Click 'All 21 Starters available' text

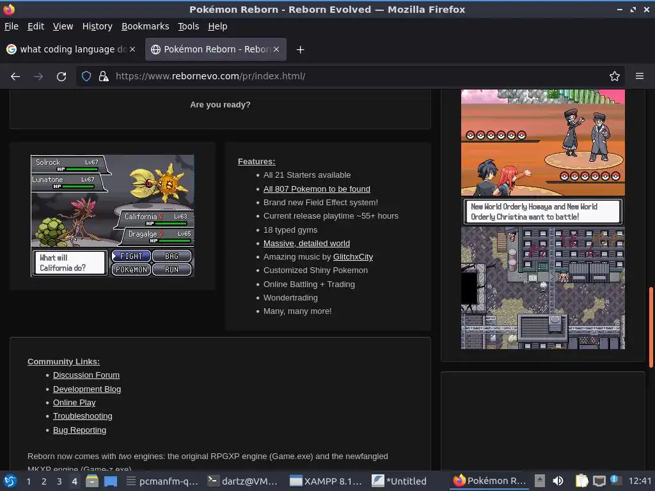pyautogui.click(x=307, y=175)
